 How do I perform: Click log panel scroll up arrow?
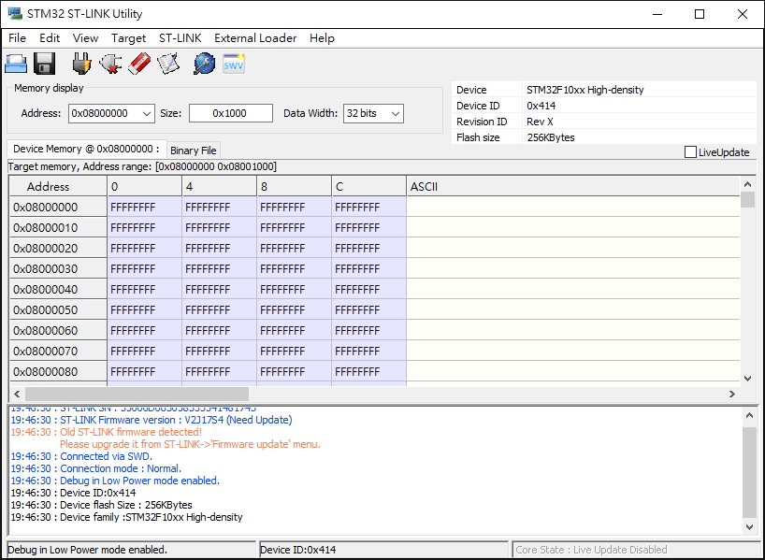(x=749, y=415)
